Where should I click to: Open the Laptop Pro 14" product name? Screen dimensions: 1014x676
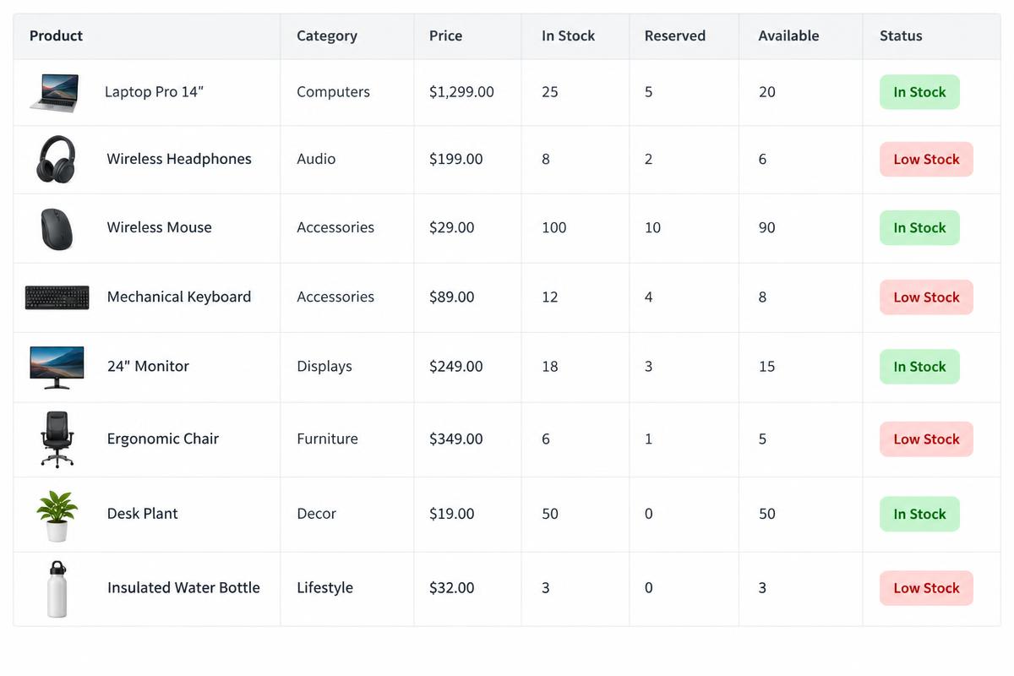(154, 92)
